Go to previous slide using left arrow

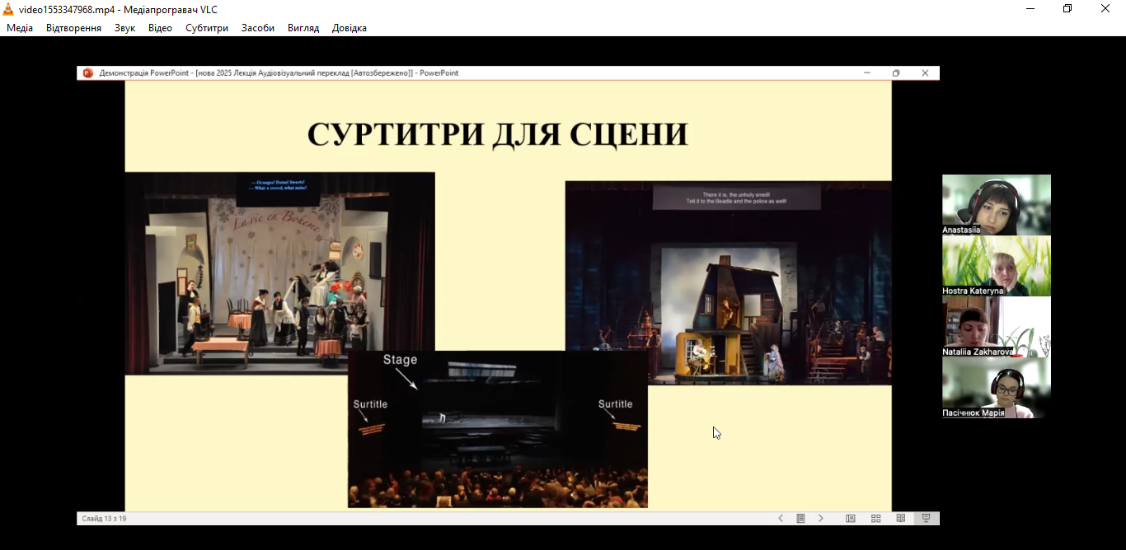781,519
